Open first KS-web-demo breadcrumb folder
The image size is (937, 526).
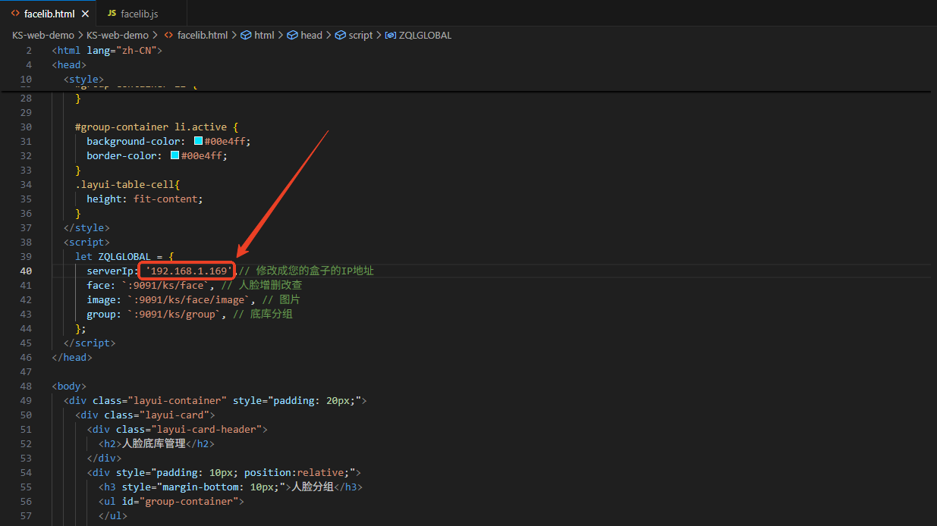pyautogui.click(x=43, y=36)
